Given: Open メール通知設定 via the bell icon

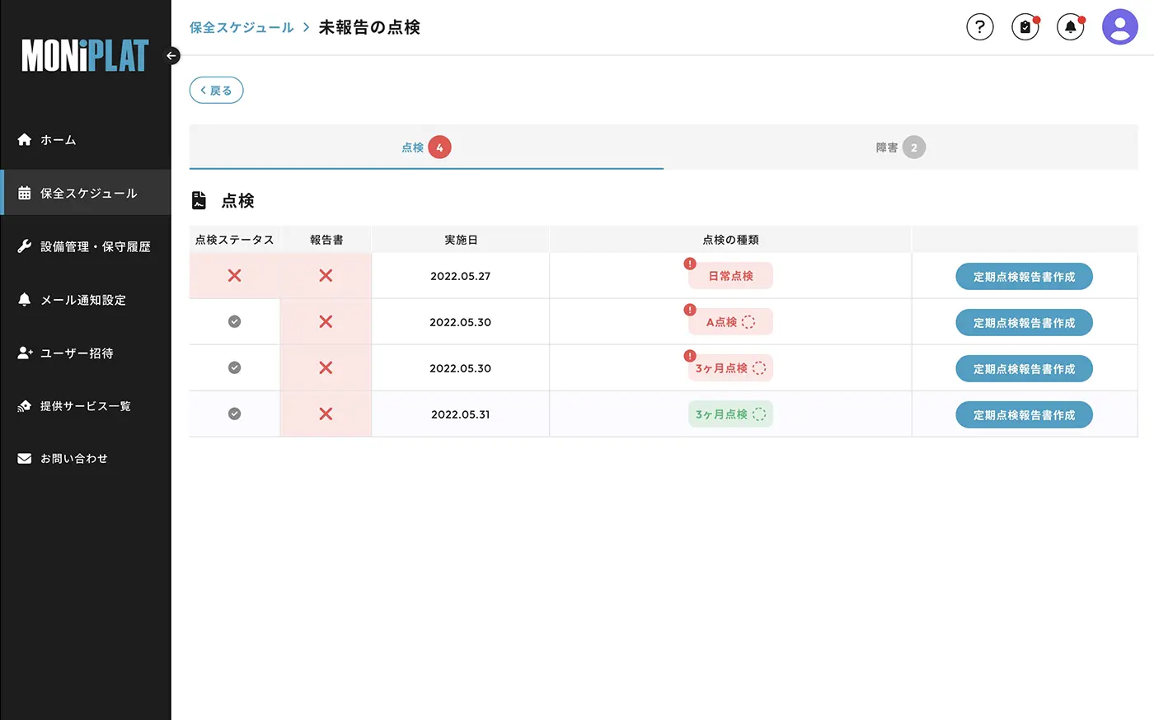Looking at the screenshot, I should 24,299.
